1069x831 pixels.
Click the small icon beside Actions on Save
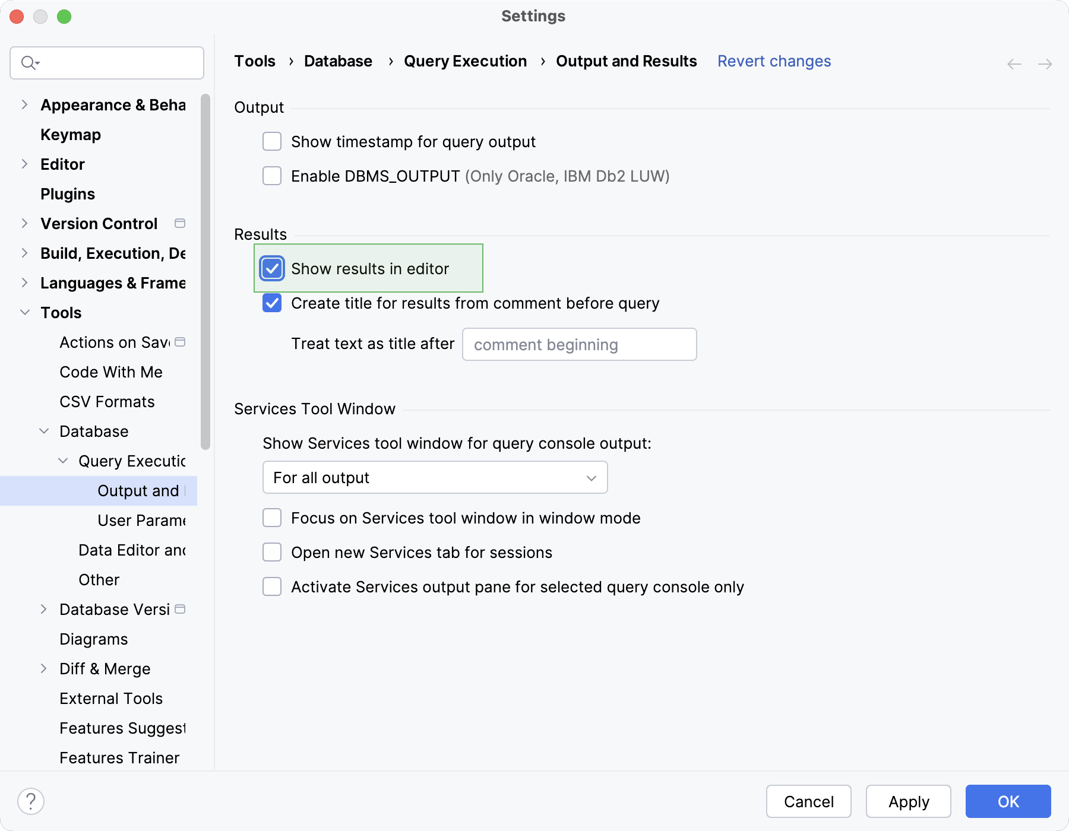pos(180,342)
